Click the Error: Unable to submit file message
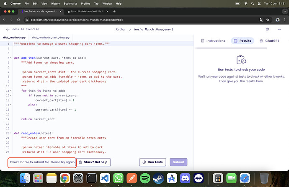 43,162
